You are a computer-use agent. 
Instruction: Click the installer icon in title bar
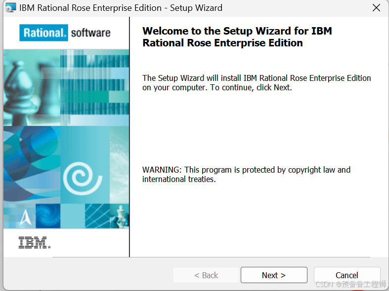click(10, 8)
